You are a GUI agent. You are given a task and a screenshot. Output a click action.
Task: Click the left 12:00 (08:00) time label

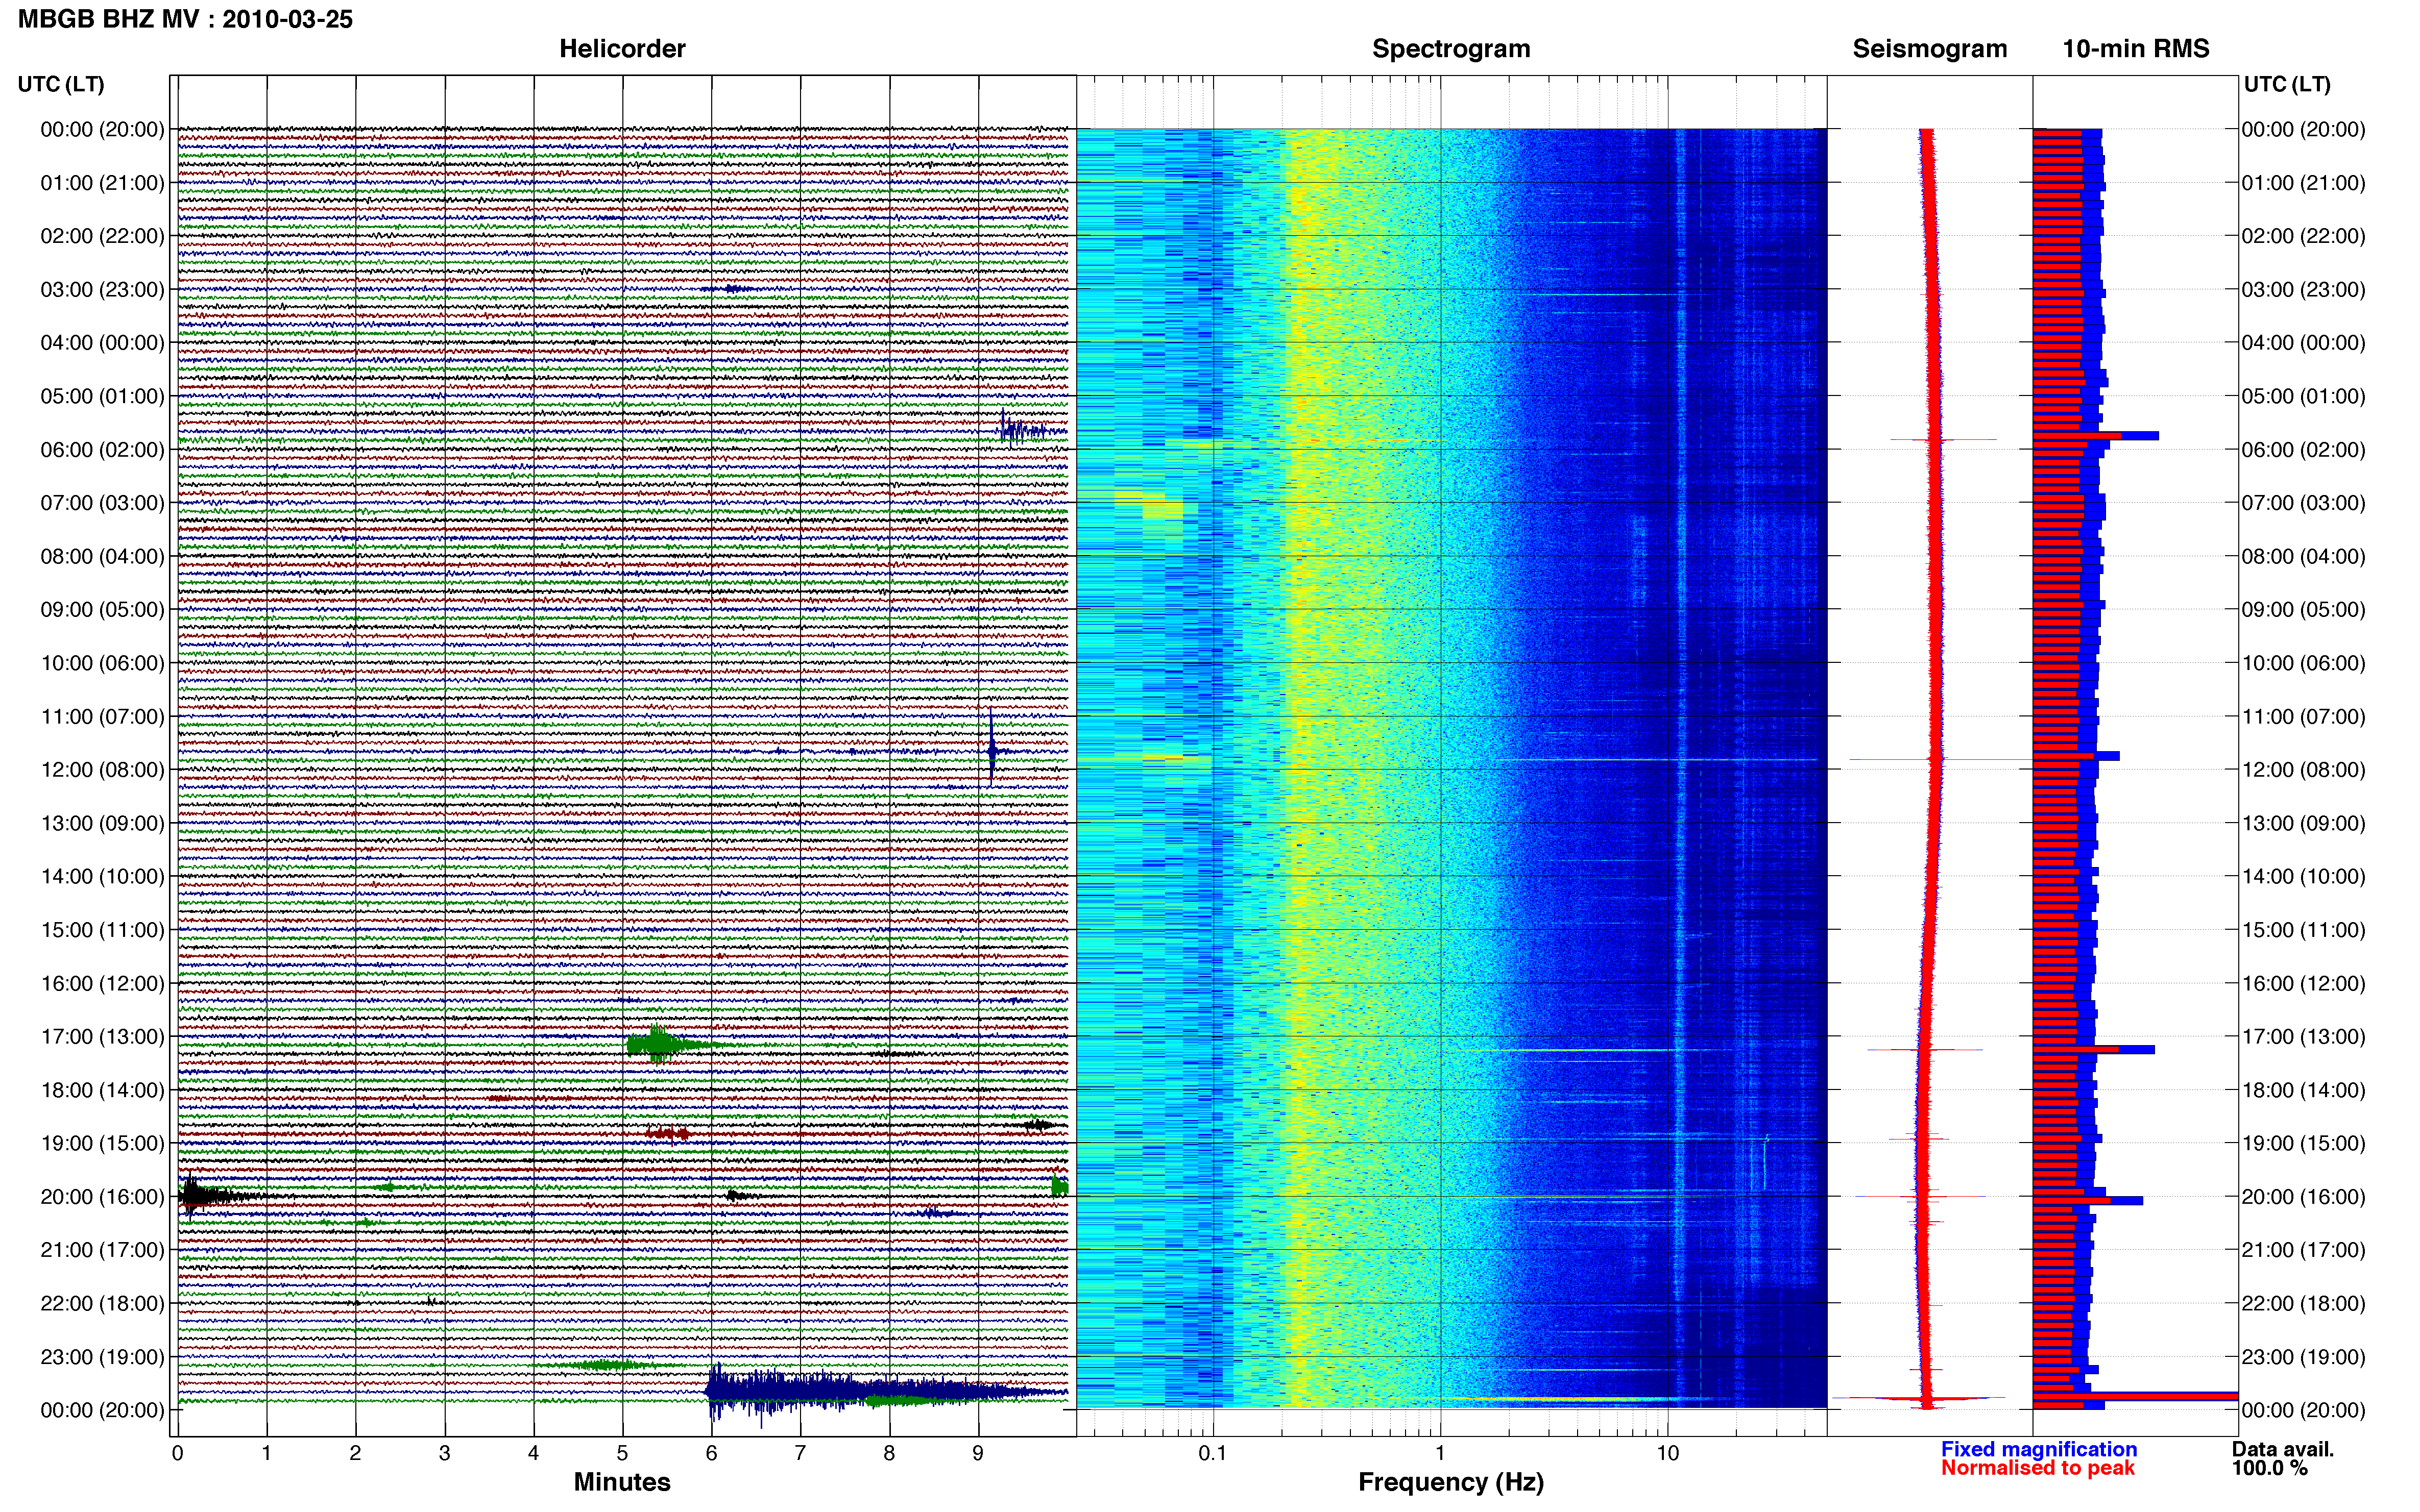pyautogui.click(x=102, y=770)
